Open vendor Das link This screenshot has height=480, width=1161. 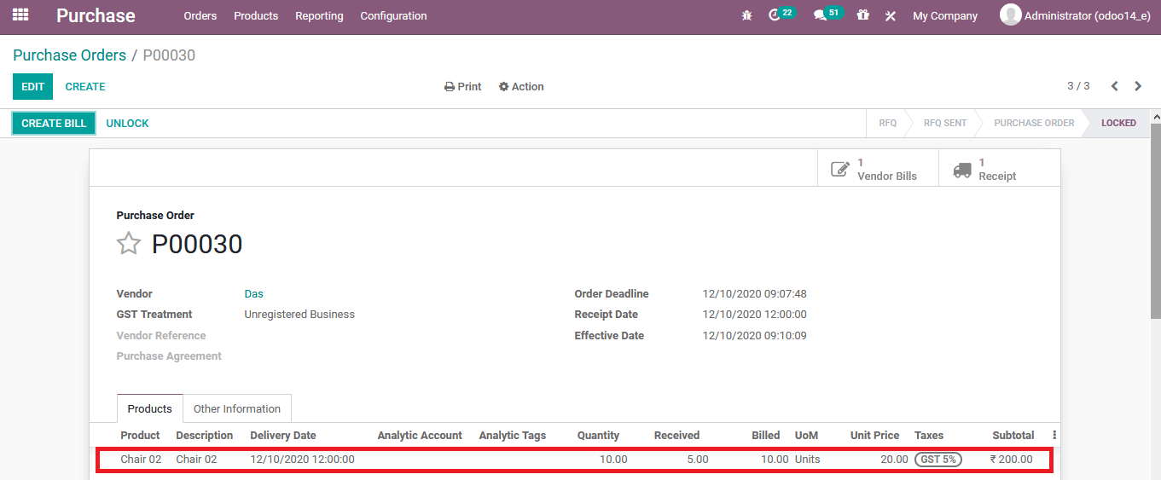coord(253,293)
